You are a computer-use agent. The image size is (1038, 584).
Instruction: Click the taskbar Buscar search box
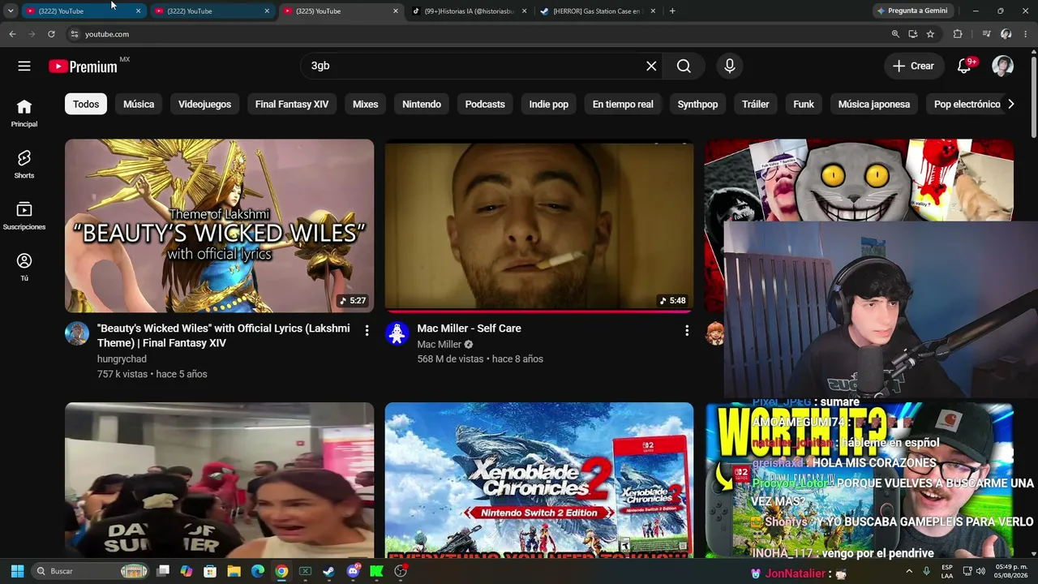click(92, 571)
